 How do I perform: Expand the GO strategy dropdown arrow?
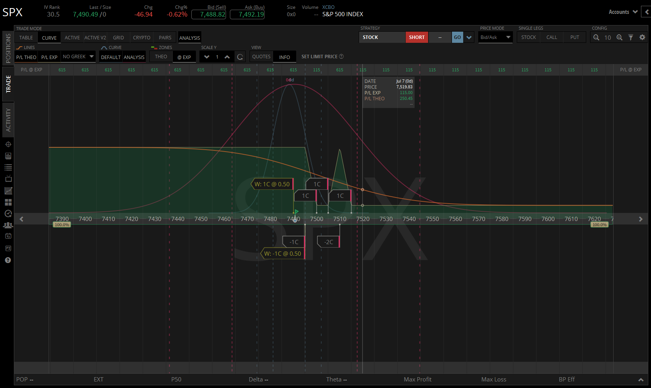469,37
